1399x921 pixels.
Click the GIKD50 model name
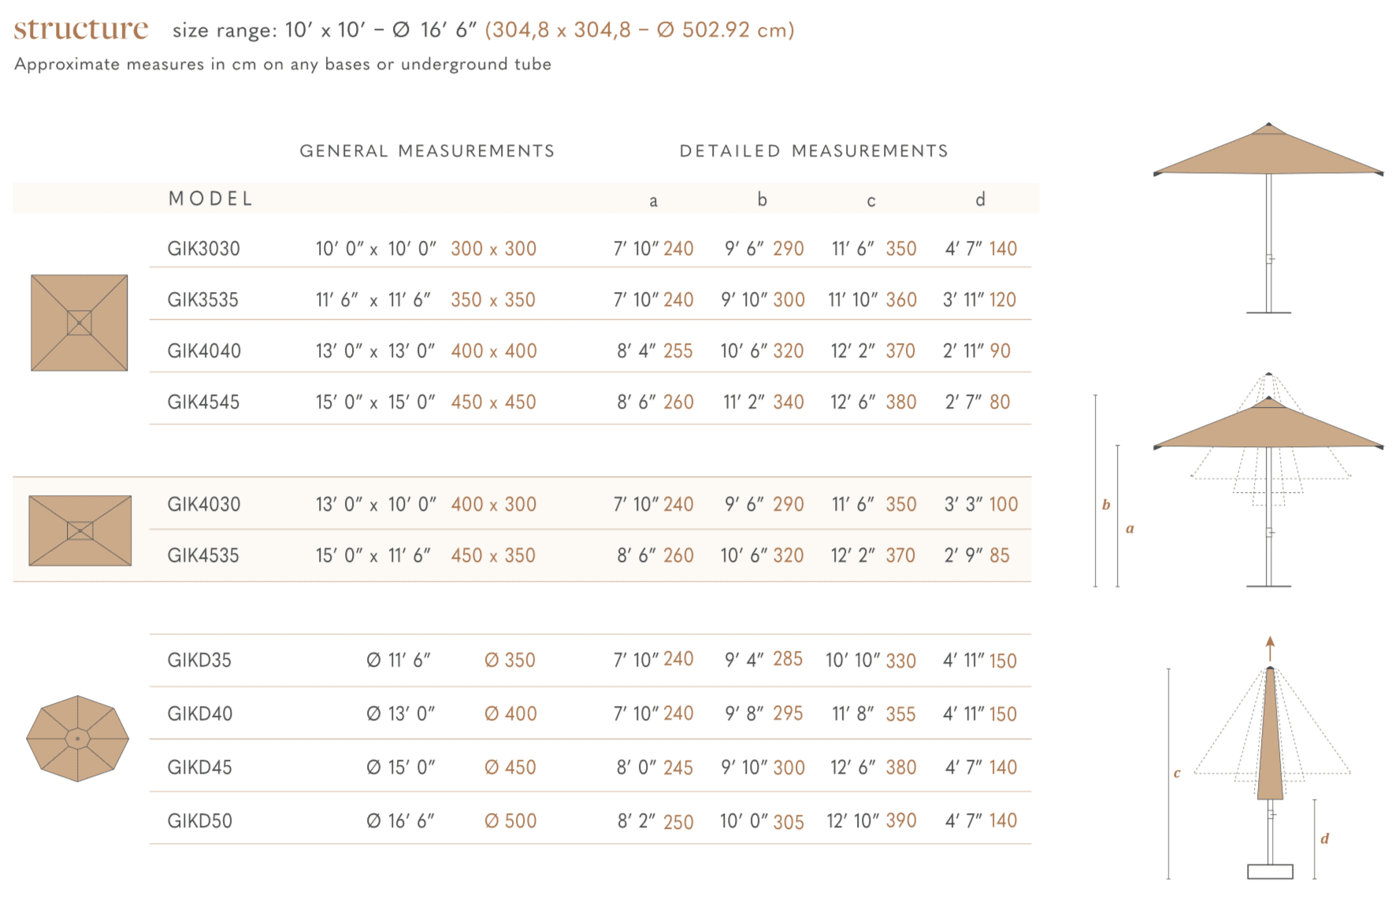tap(199, 821)
